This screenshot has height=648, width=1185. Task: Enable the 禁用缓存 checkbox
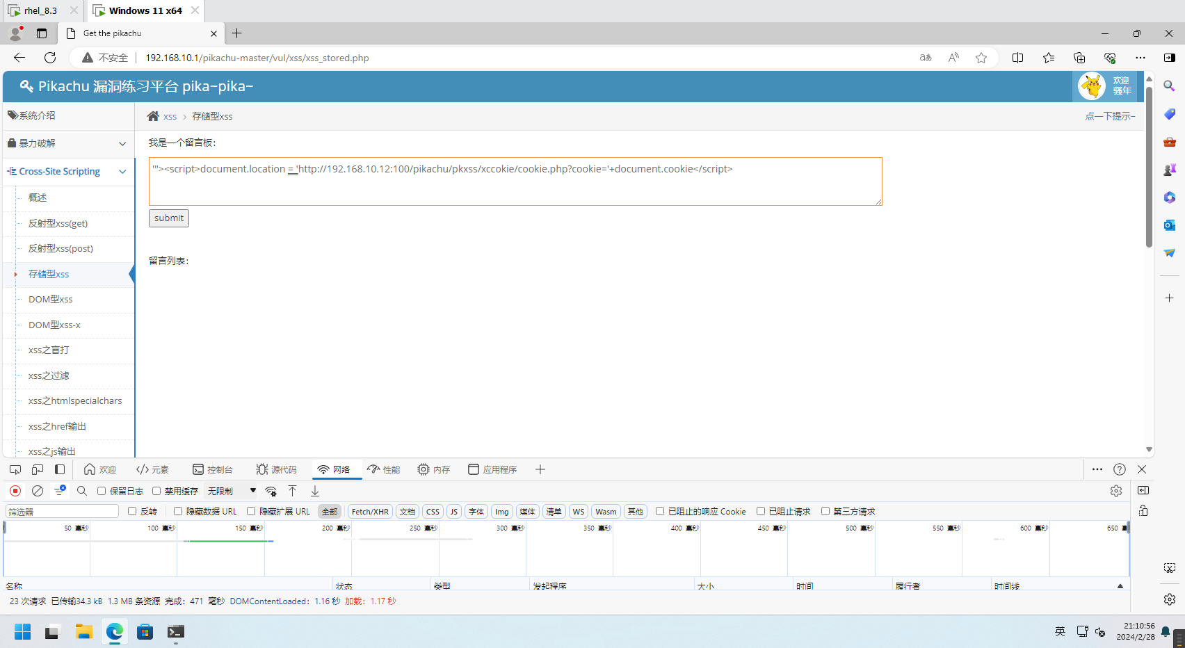156,491
